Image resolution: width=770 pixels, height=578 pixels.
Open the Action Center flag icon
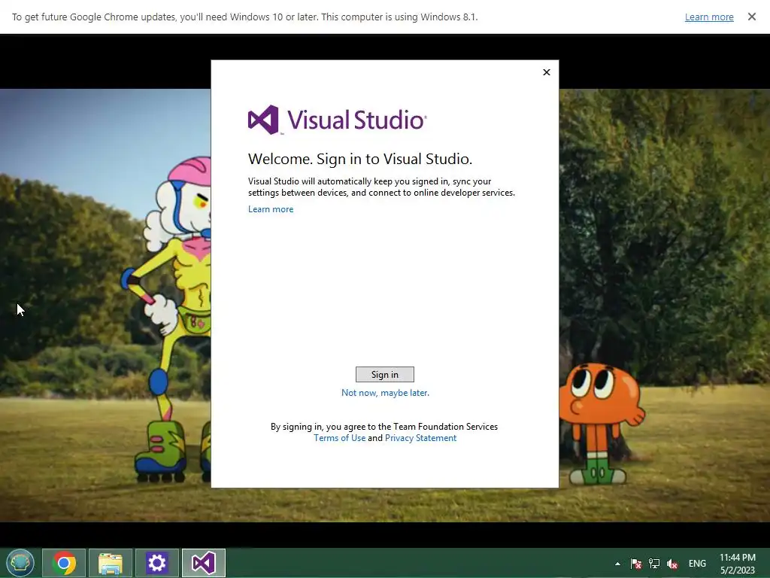click(x=636, y=564)
